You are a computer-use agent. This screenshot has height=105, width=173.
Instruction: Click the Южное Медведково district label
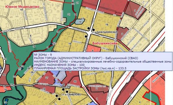coord(22,7)
